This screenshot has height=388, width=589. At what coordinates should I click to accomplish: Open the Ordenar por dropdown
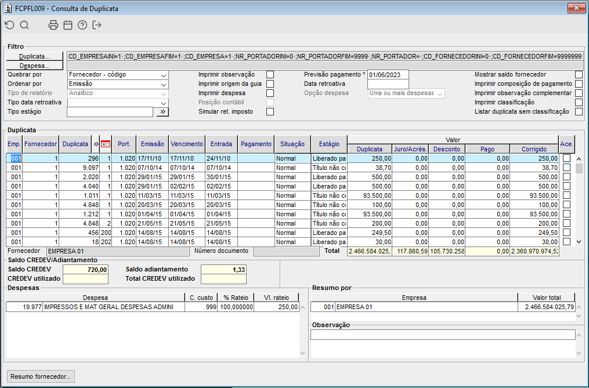pos(162,84)
